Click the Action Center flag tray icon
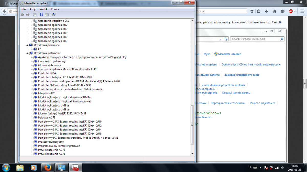This screenshot has width=307, height=172. pyautogui.click(x=266, y=168)
